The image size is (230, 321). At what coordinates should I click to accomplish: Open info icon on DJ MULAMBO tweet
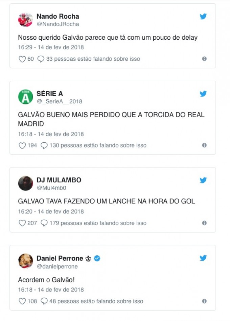pyautogui.click(x=204, y=223)
